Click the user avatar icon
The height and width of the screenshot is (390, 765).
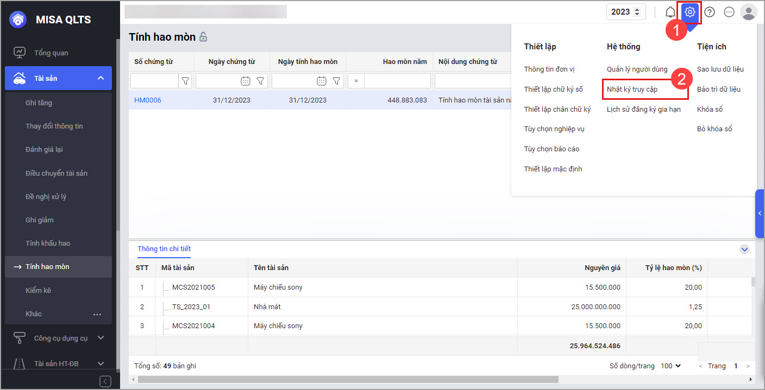[x=749, y=12]
